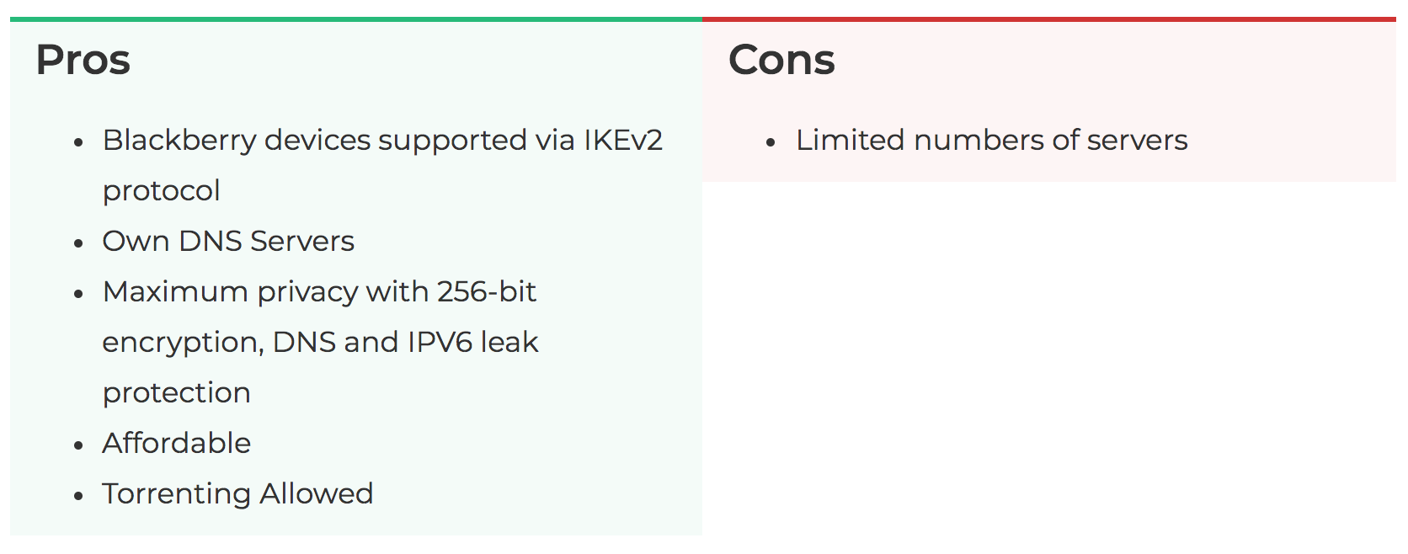The width and height of the screenshot is (1408, 554).
Task: Click the bullet beside Affordable
Action: pyautogui.click(x=78, y=445)
